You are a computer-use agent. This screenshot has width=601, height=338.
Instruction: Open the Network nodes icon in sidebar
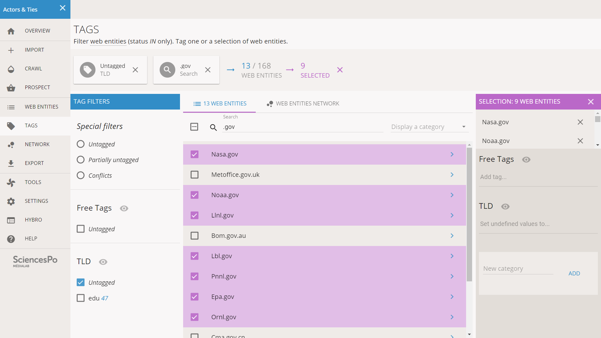[x=11, y=145]
